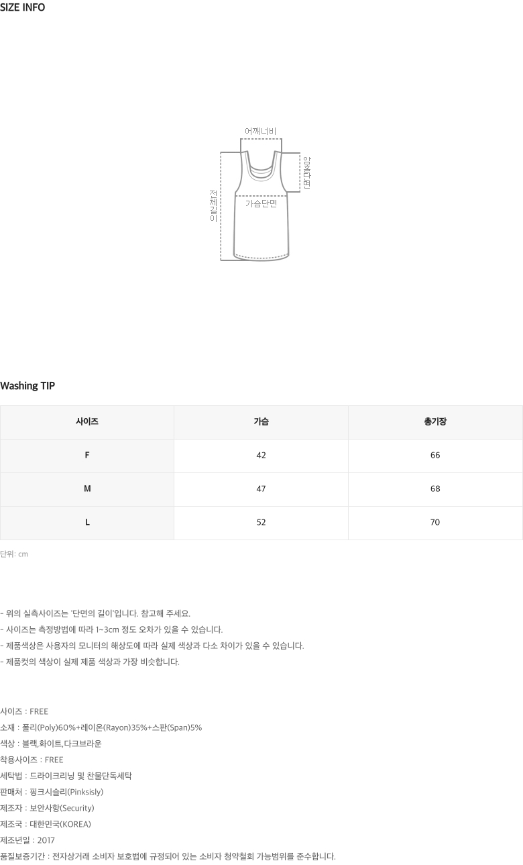The width and height of the screenshot is (523, 865).
Task: Click the tank top size diagram
Action: (261, 195)
